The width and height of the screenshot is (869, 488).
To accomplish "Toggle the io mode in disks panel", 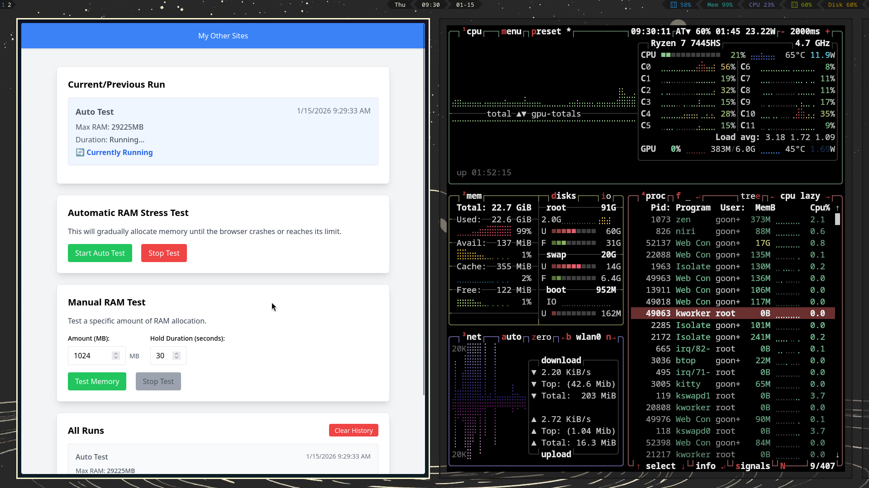I will [606, 196].
